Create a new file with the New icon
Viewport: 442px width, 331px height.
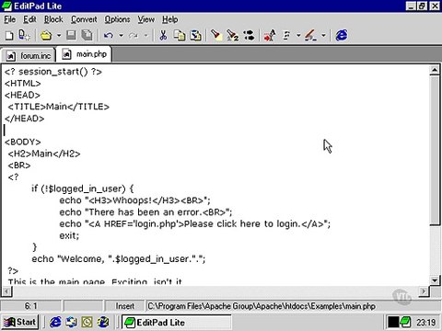coord(9,36)
